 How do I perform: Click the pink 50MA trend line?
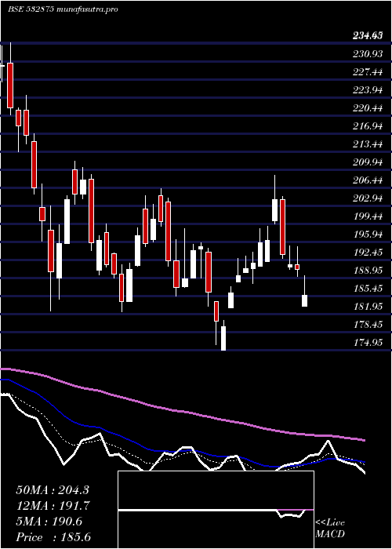(182, 411)
